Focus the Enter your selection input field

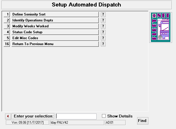[76, 116]
